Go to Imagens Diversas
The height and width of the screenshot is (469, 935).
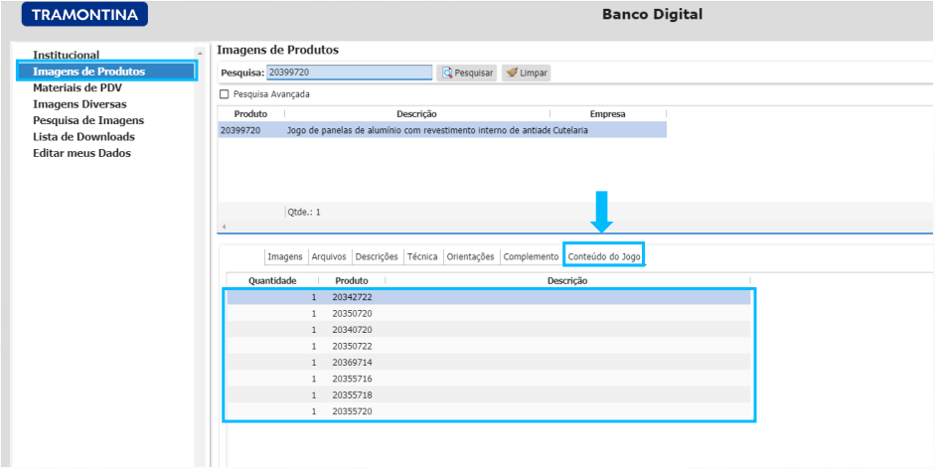(x=79, y=103)
